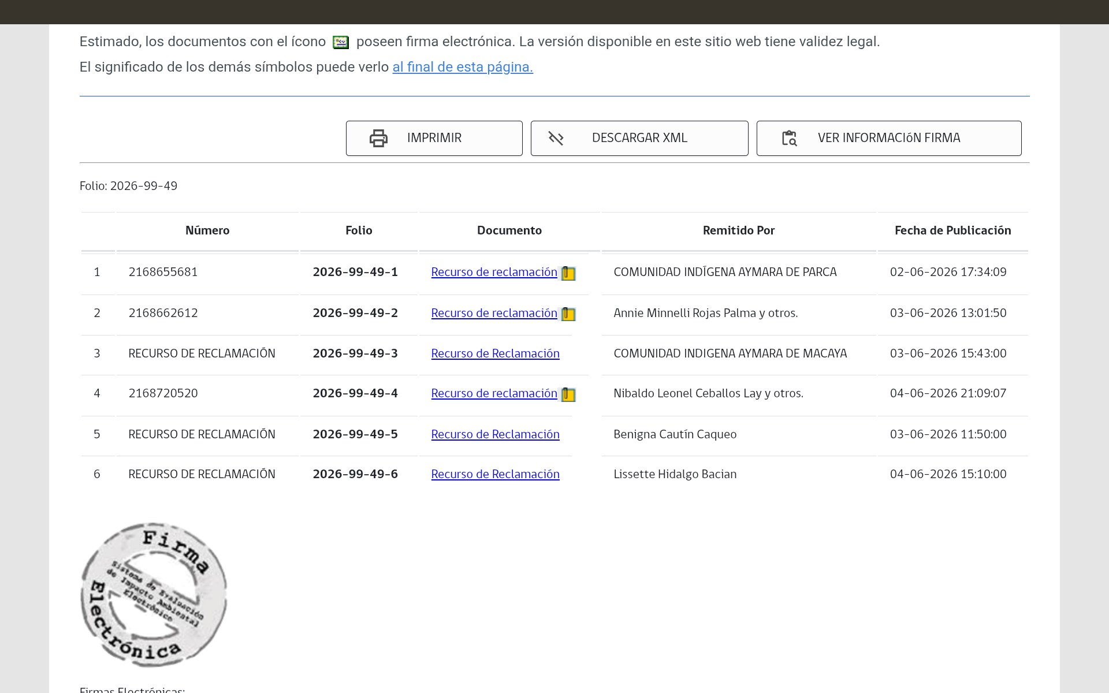1109x693 pixels.
Task: Click the Firma Electrónica stamp image
Action: coord(154,595)
